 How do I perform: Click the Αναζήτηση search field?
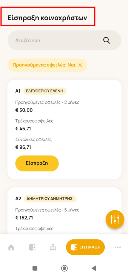click(64, 40)
